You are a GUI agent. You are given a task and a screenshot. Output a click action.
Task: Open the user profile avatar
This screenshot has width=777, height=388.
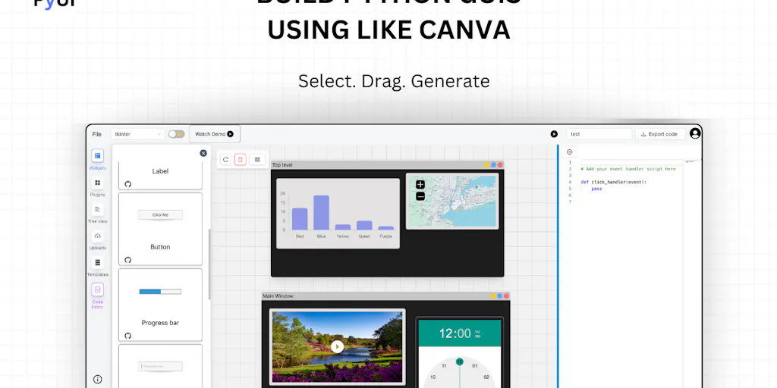[695, 133]
